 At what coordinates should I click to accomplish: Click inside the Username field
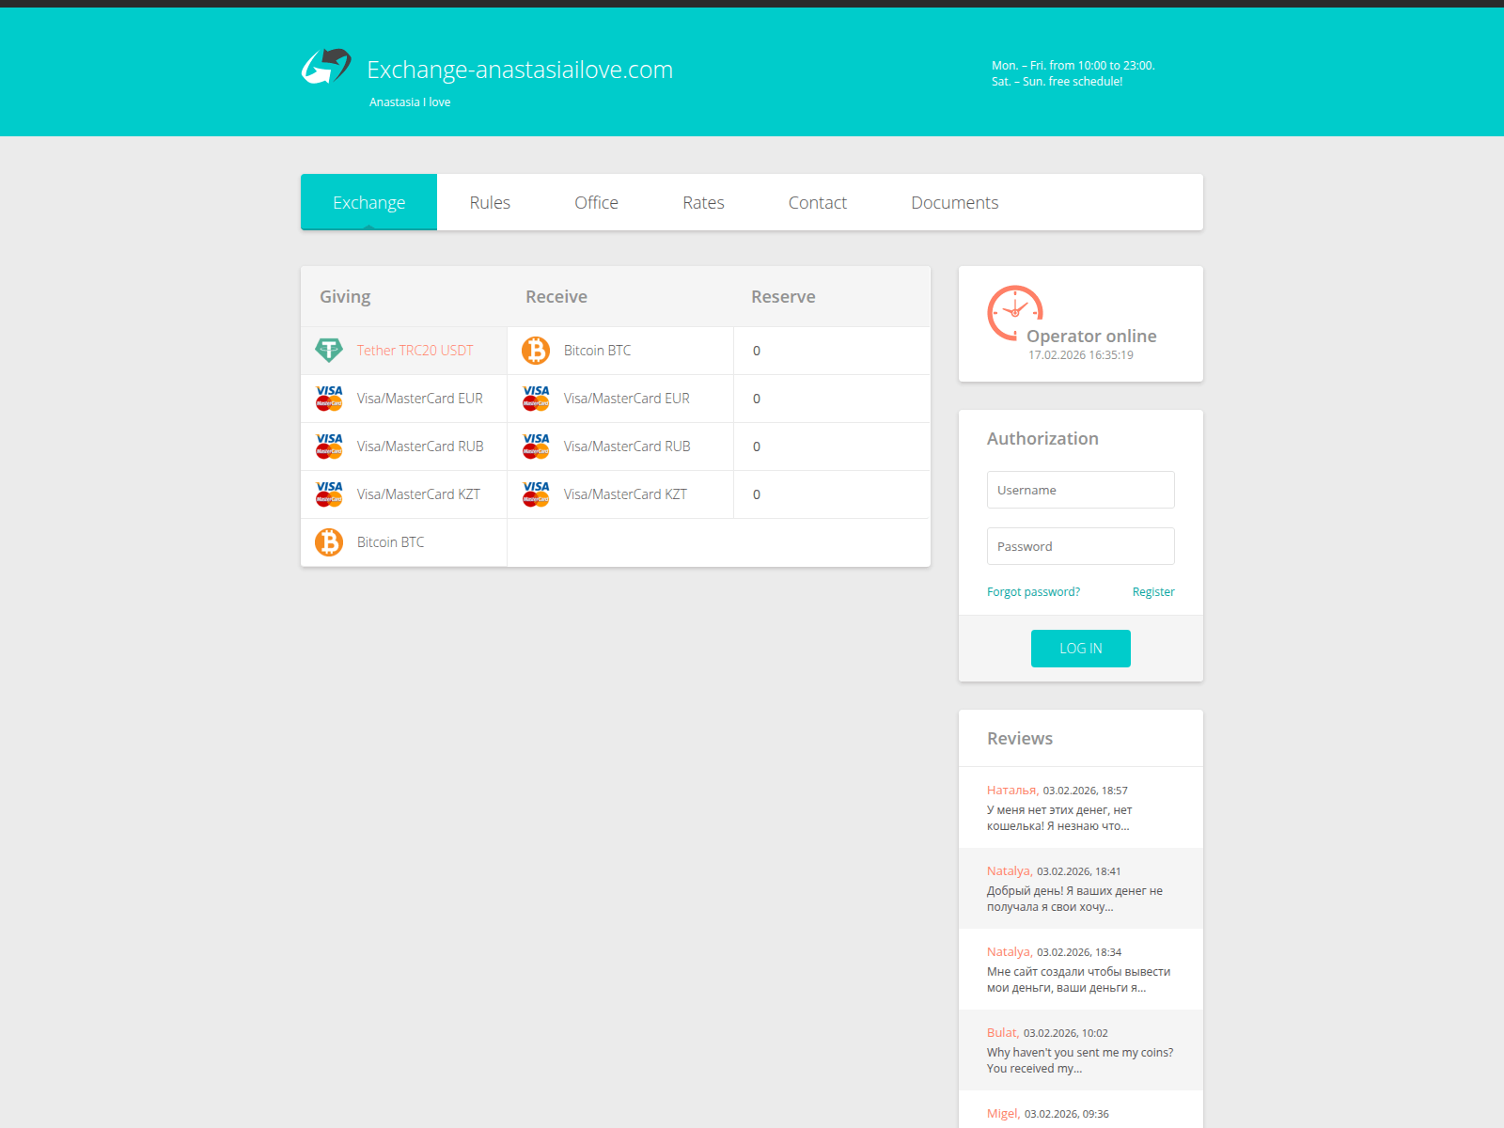pos(1079,489)
